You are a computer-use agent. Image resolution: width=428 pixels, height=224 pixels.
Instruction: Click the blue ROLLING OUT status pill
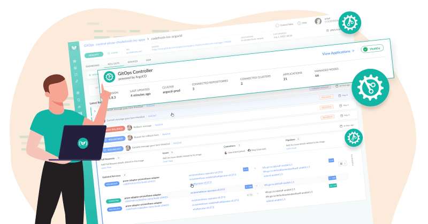(114, 150)
